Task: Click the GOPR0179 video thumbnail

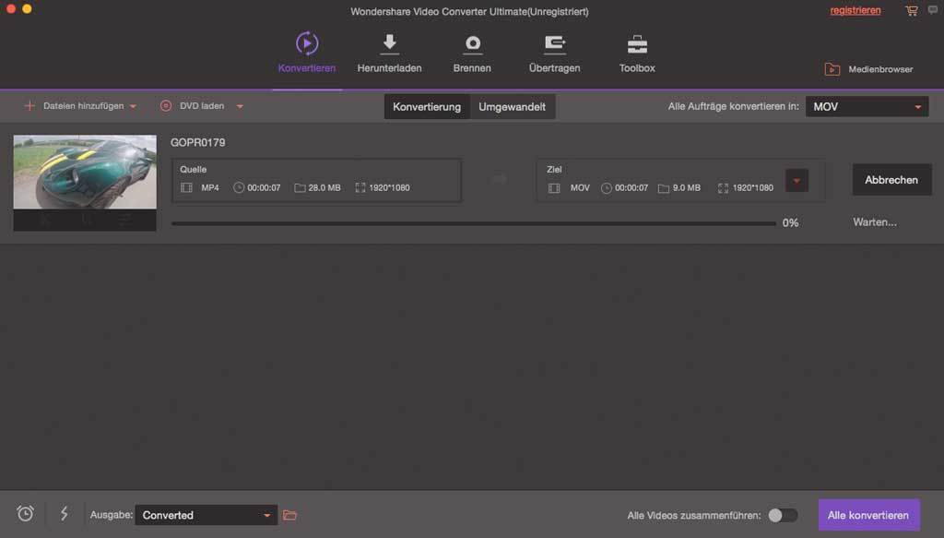Action: [x=85, y=173]
